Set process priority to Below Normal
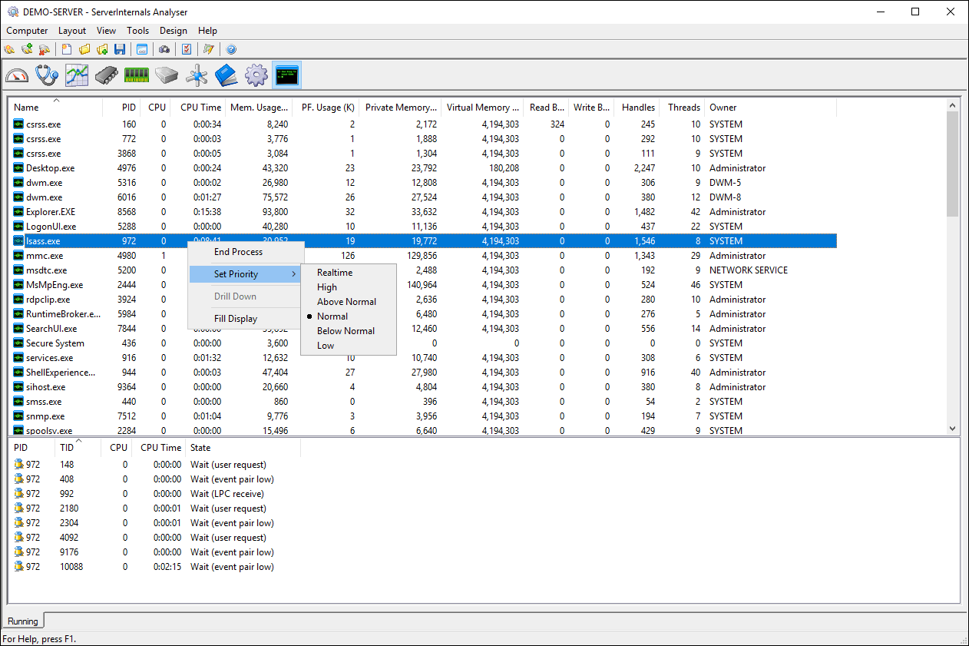Viewport: 969px width, 646px height. tap(346, 331)
